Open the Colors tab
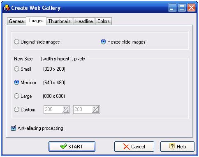Image resolution: width=199 pixels, height=157 pixels. tap(104, 21)
